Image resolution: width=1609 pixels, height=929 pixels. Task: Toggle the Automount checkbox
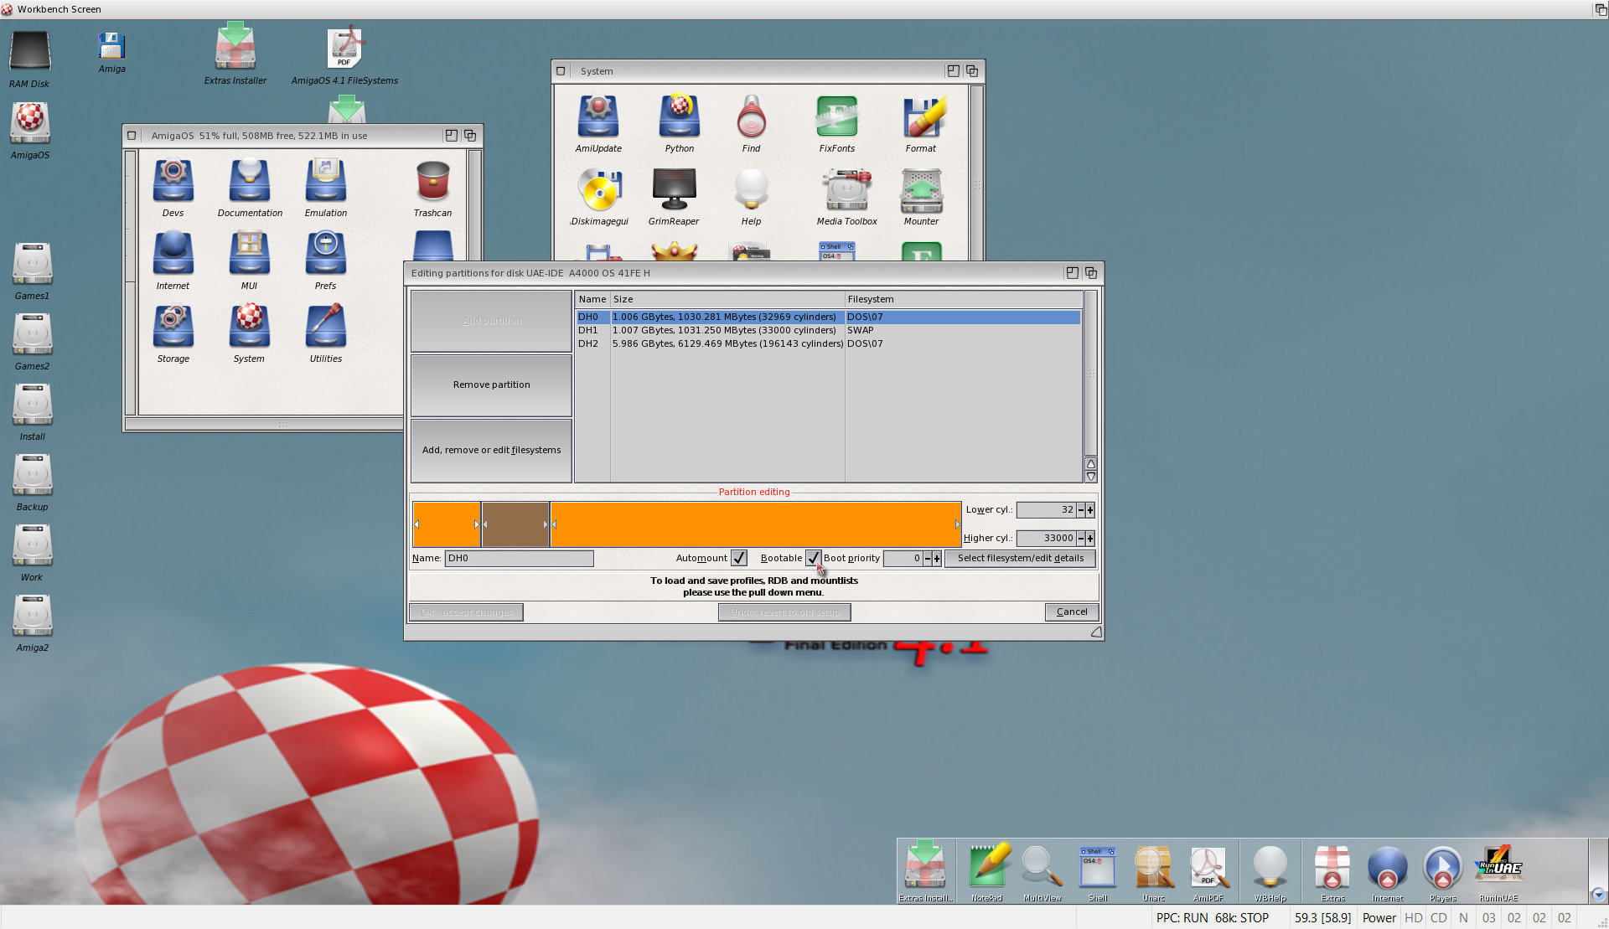click(738, 558)
